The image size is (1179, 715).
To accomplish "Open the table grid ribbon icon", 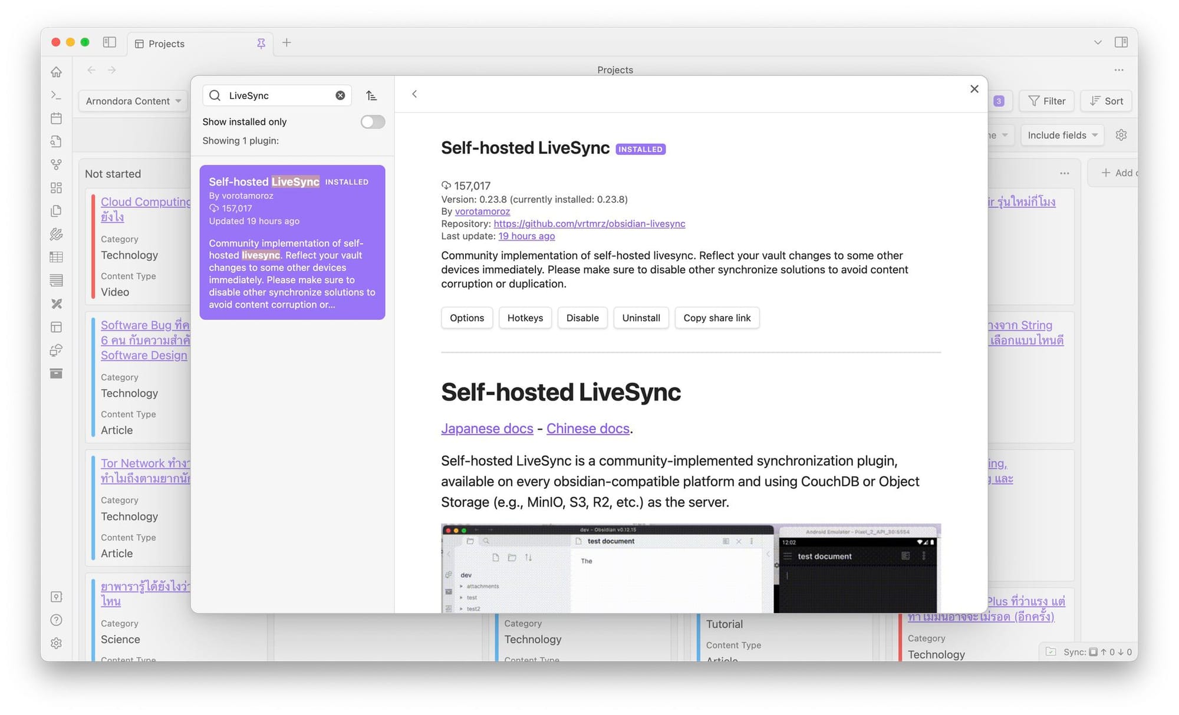I will [x=56, y=257].
